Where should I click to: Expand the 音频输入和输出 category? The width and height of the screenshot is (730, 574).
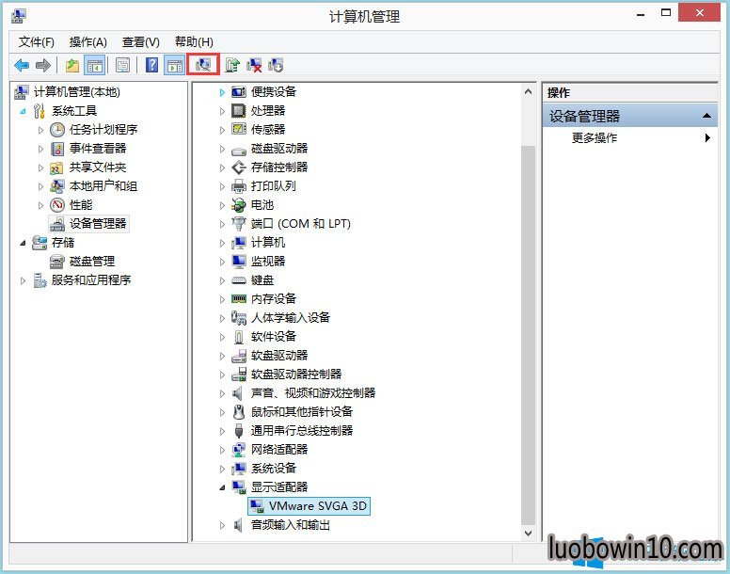[222, 525]
